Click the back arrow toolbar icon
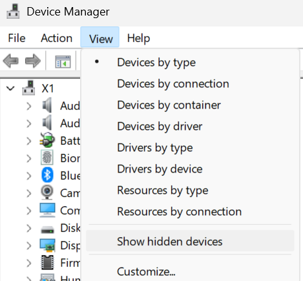The height and width of the screenshot is (281, 303). 11,61
